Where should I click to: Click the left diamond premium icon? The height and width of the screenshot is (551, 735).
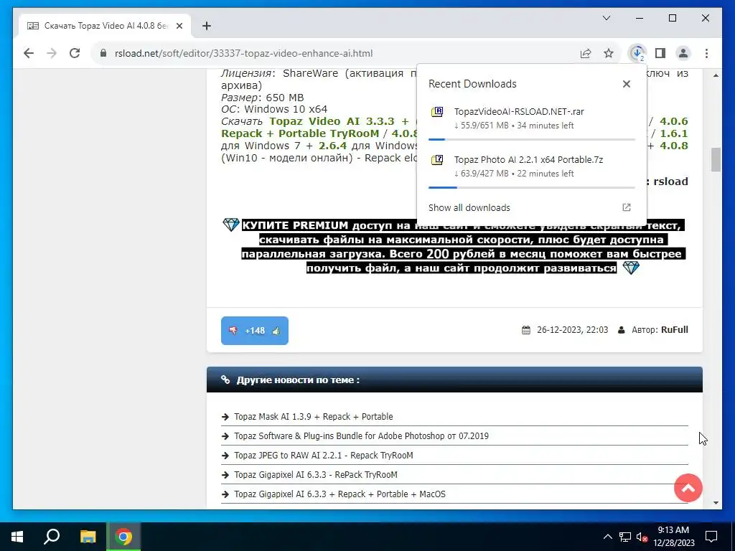coord(230,225)
